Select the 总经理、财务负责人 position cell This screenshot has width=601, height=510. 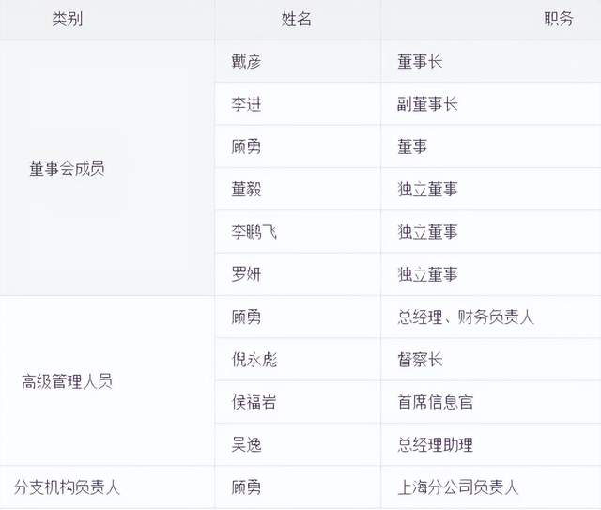[x=465, y=317]
